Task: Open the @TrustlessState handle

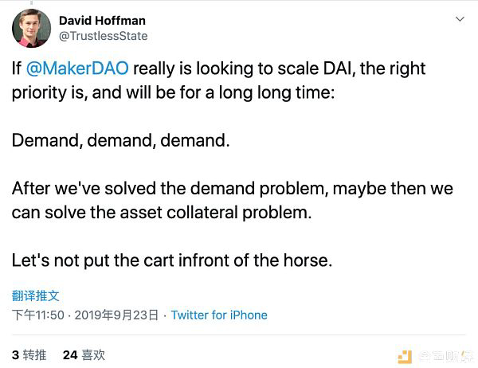Action: (x=103, y=36)
